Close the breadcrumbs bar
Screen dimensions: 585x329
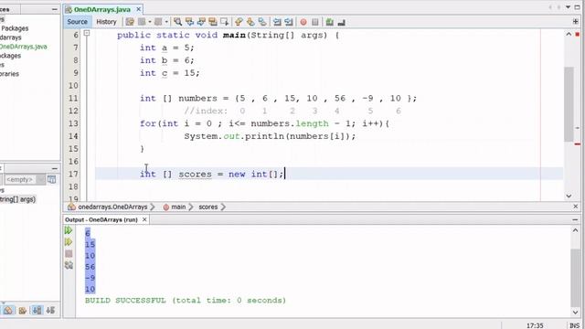(575, 207)
